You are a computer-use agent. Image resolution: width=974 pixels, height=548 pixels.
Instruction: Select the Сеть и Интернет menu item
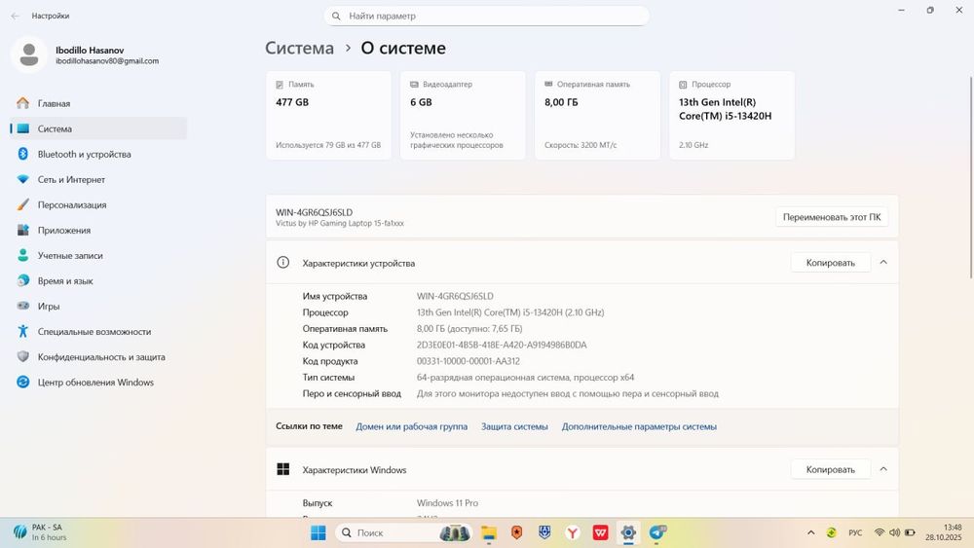[x=98, y=179]
